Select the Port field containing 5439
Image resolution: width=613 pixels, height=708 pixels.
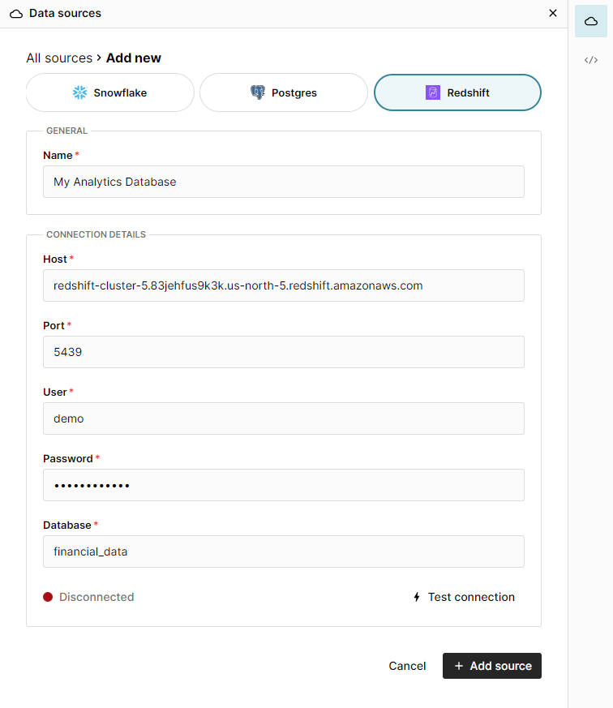point(283,352)
